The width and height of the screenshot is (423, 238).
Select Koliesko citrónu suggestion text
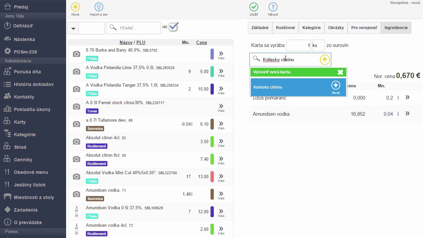[268, 87]
